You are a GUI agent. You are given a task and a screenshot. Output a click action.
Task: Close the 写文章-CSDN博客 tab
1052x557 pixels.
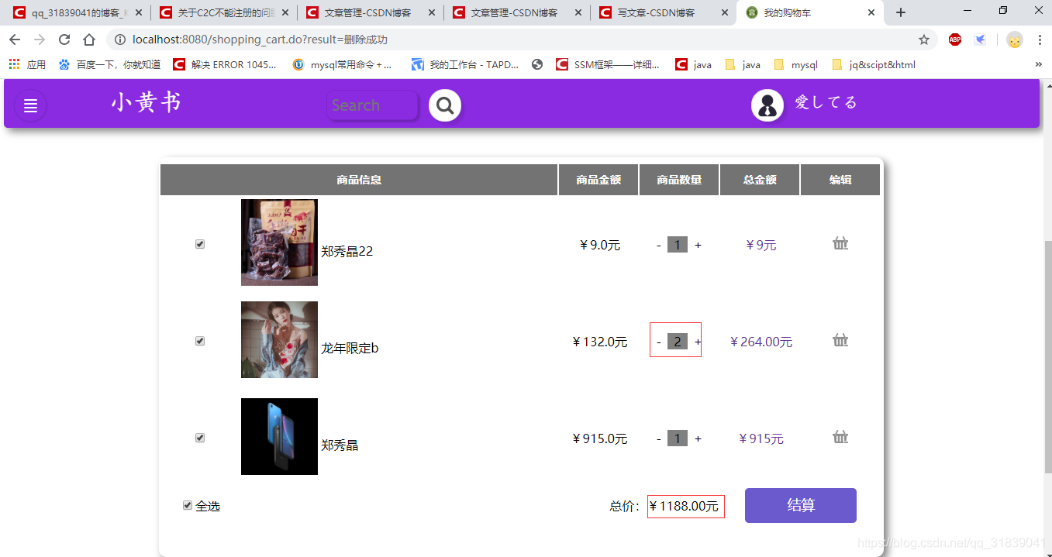(726, 12)
